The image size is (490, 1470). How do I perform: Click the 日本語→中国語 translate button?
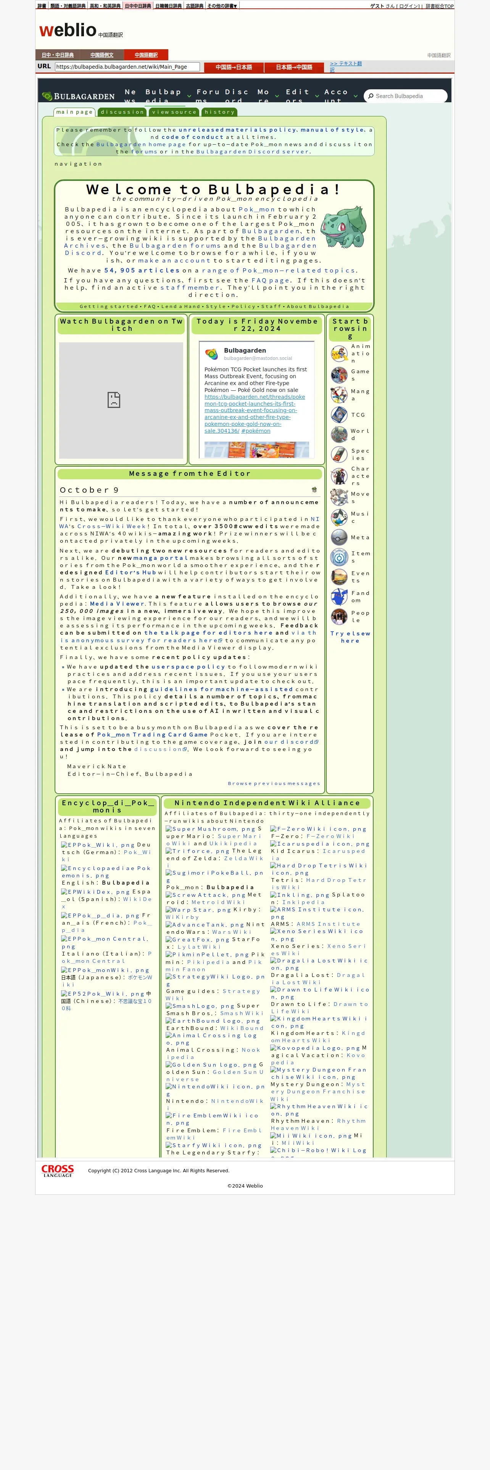(x=294, y=67)
